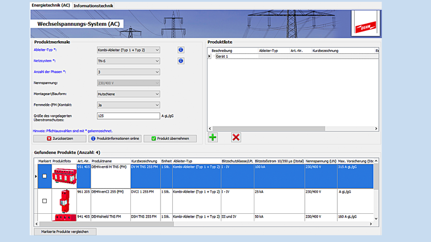This screenshot has height=242, width=431.
Task: Open Netzsystem TN-S dropdown
Action: click(128, 61)
